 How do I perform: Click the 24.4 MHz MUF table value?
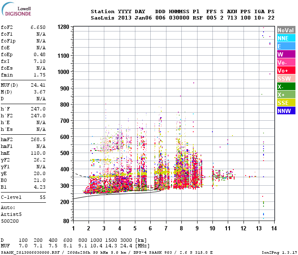coord(126,246)
